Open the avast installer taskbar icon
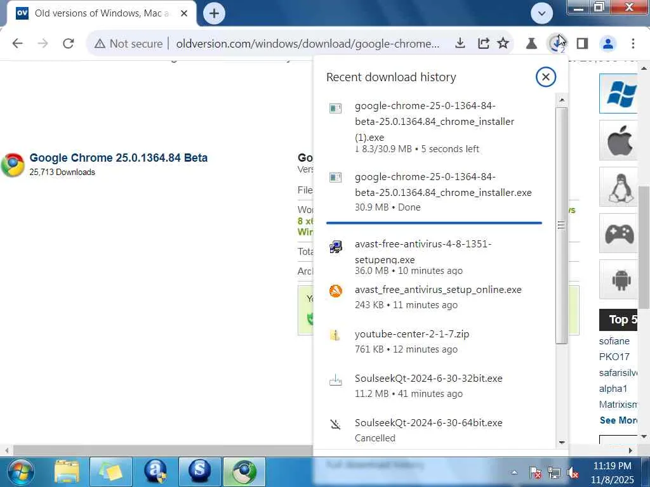 click(156, 472)
